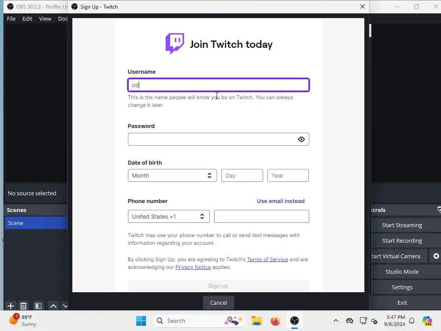Click the cloud sync tray icon
The width and height of the screenshot is (441, 331).
tap(350, 321)
